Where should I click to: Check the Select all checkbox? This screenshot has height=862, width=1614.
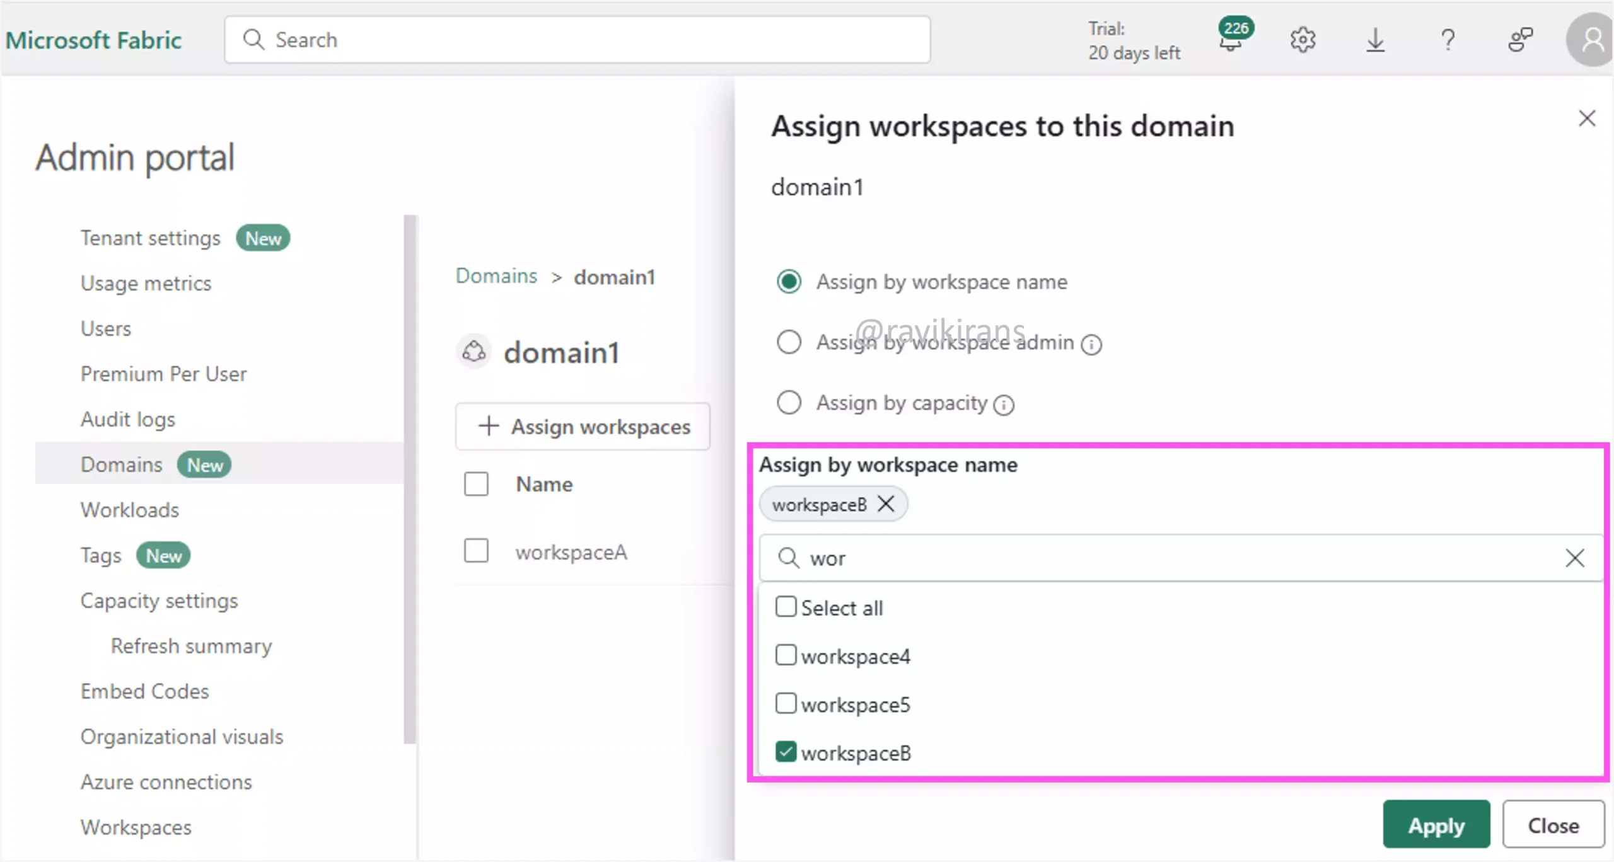(x=786, y=607)
